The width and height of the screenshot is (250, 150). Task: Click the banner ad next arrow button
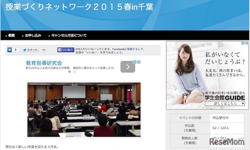pyautogui.click(x=128, y=67)
